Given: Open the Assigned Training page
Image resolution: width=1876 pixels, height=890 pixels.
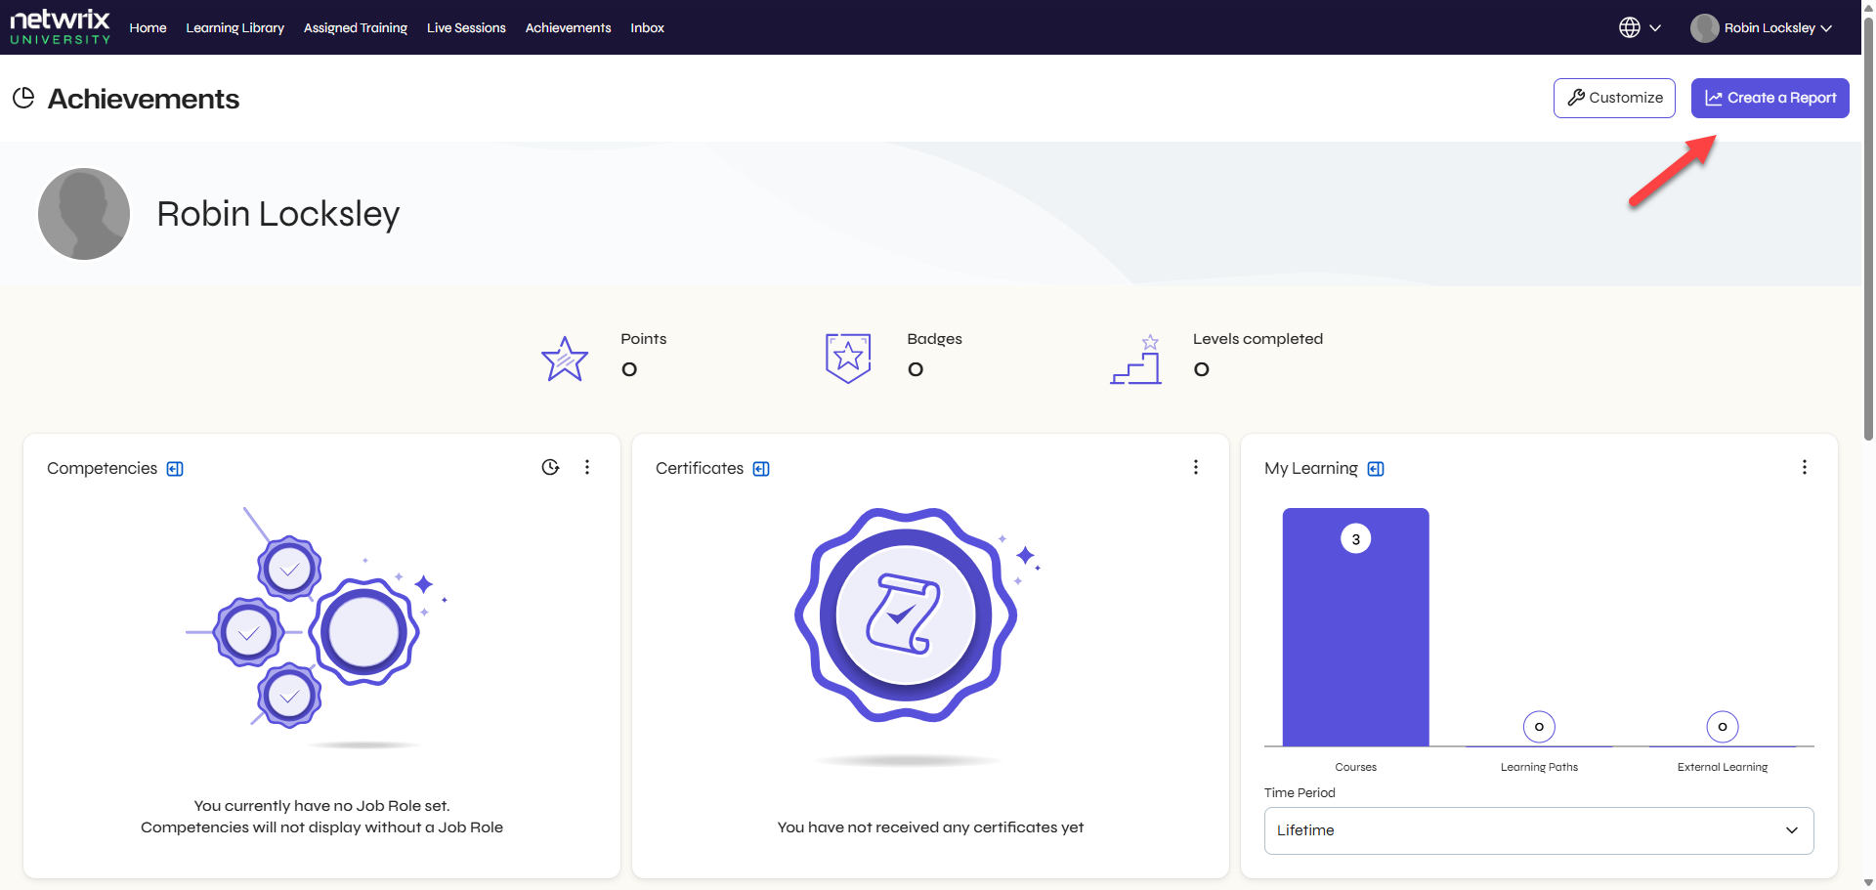Looking at the screenshot, I should click(x=355, y=27).
